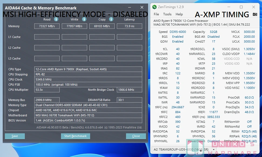Minimize the ZenTimings window
The width and height of the screenshot is (262, 157).
pos(229,7)
